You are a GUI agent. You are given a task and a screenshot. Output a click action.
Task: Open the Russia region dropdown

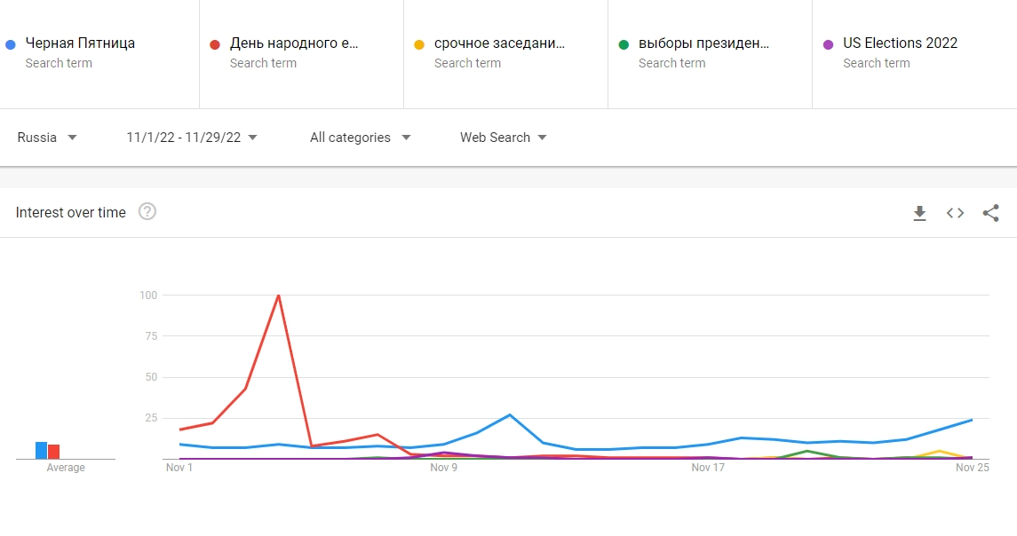point(48,138)
